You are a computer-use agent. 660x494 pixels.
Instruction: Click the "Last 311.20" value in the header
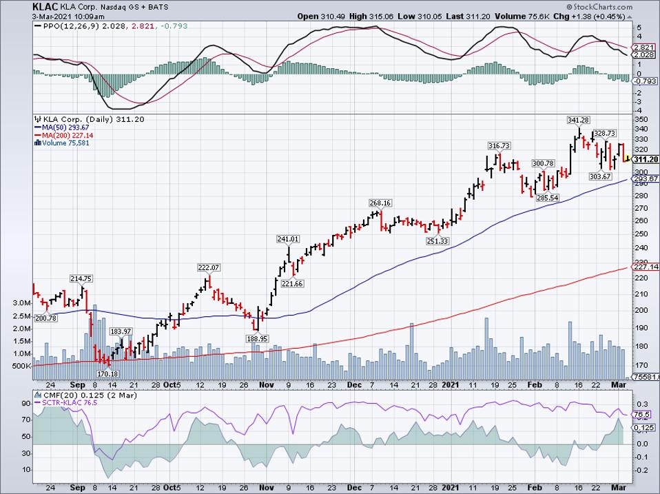468,17
